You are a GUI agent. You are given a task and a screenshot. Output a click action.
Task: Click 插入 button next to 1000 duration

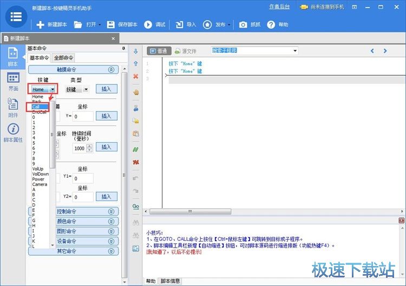[107, 147]
